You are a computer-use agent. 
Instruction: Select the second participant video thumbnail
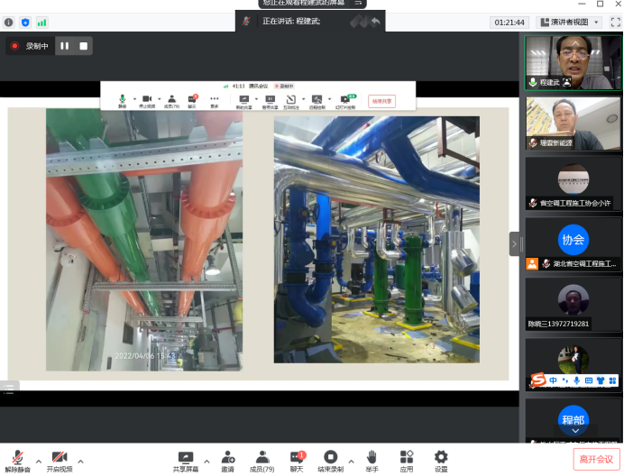pyautogui.click(x=574, y=124)
